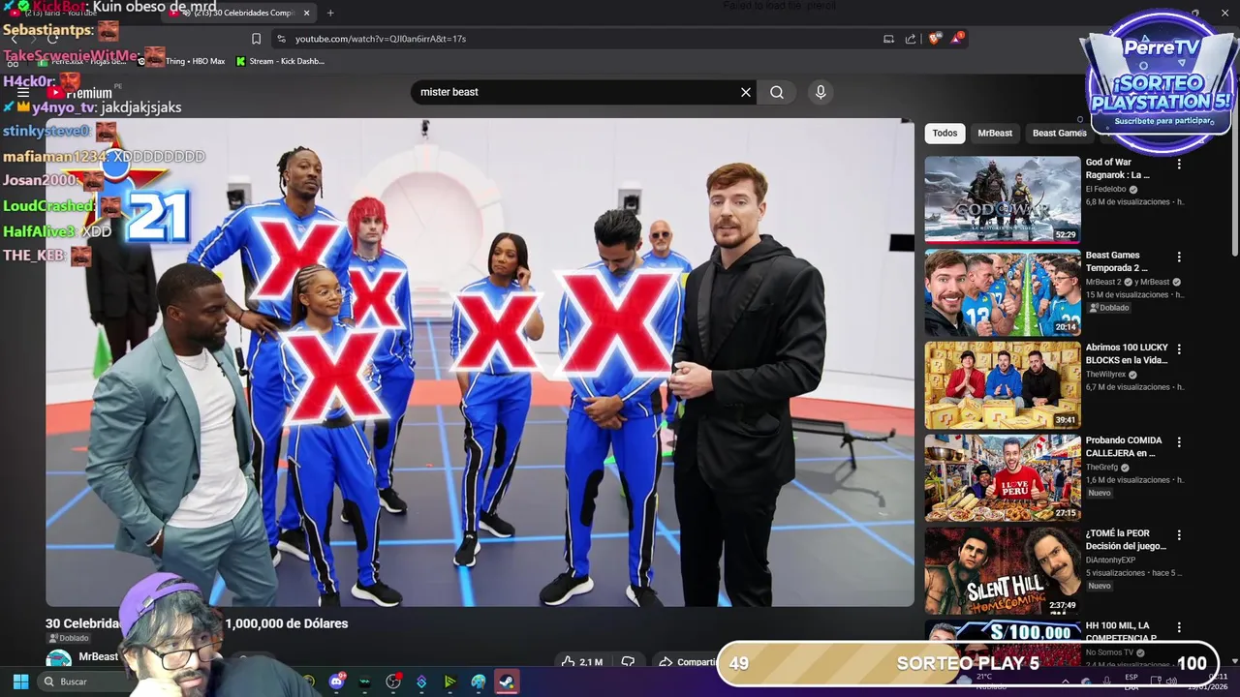Open Discord from the taskbar
The image size is (1240, 697).
(337, 682)
